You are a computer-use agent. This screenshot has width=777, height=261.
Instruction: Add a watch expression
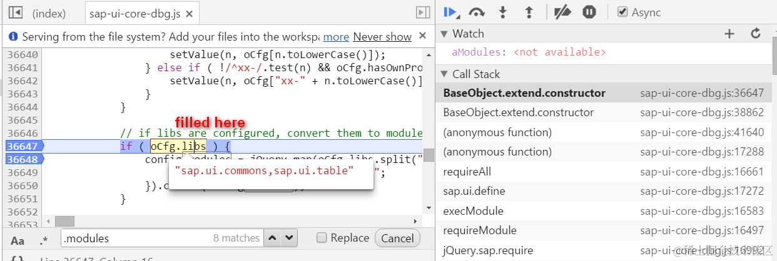coord(729,34)
